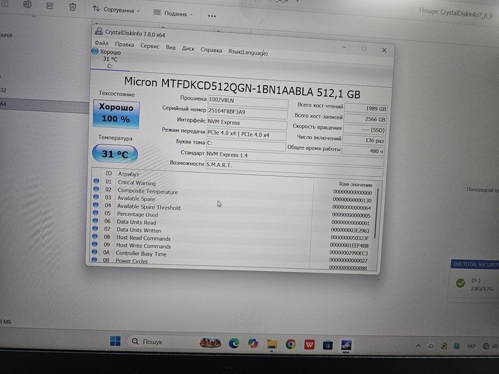499x374 pixels.
Task: Open the Вид menu
Action: 171,47
